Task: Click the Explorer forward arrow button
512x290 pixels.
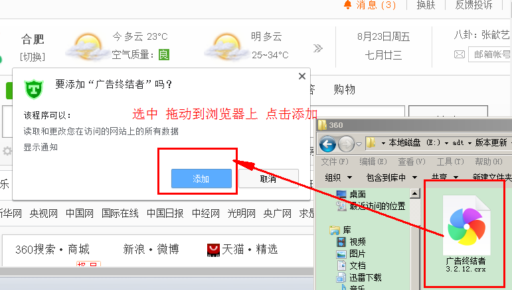Action: (x=346, y=144)
